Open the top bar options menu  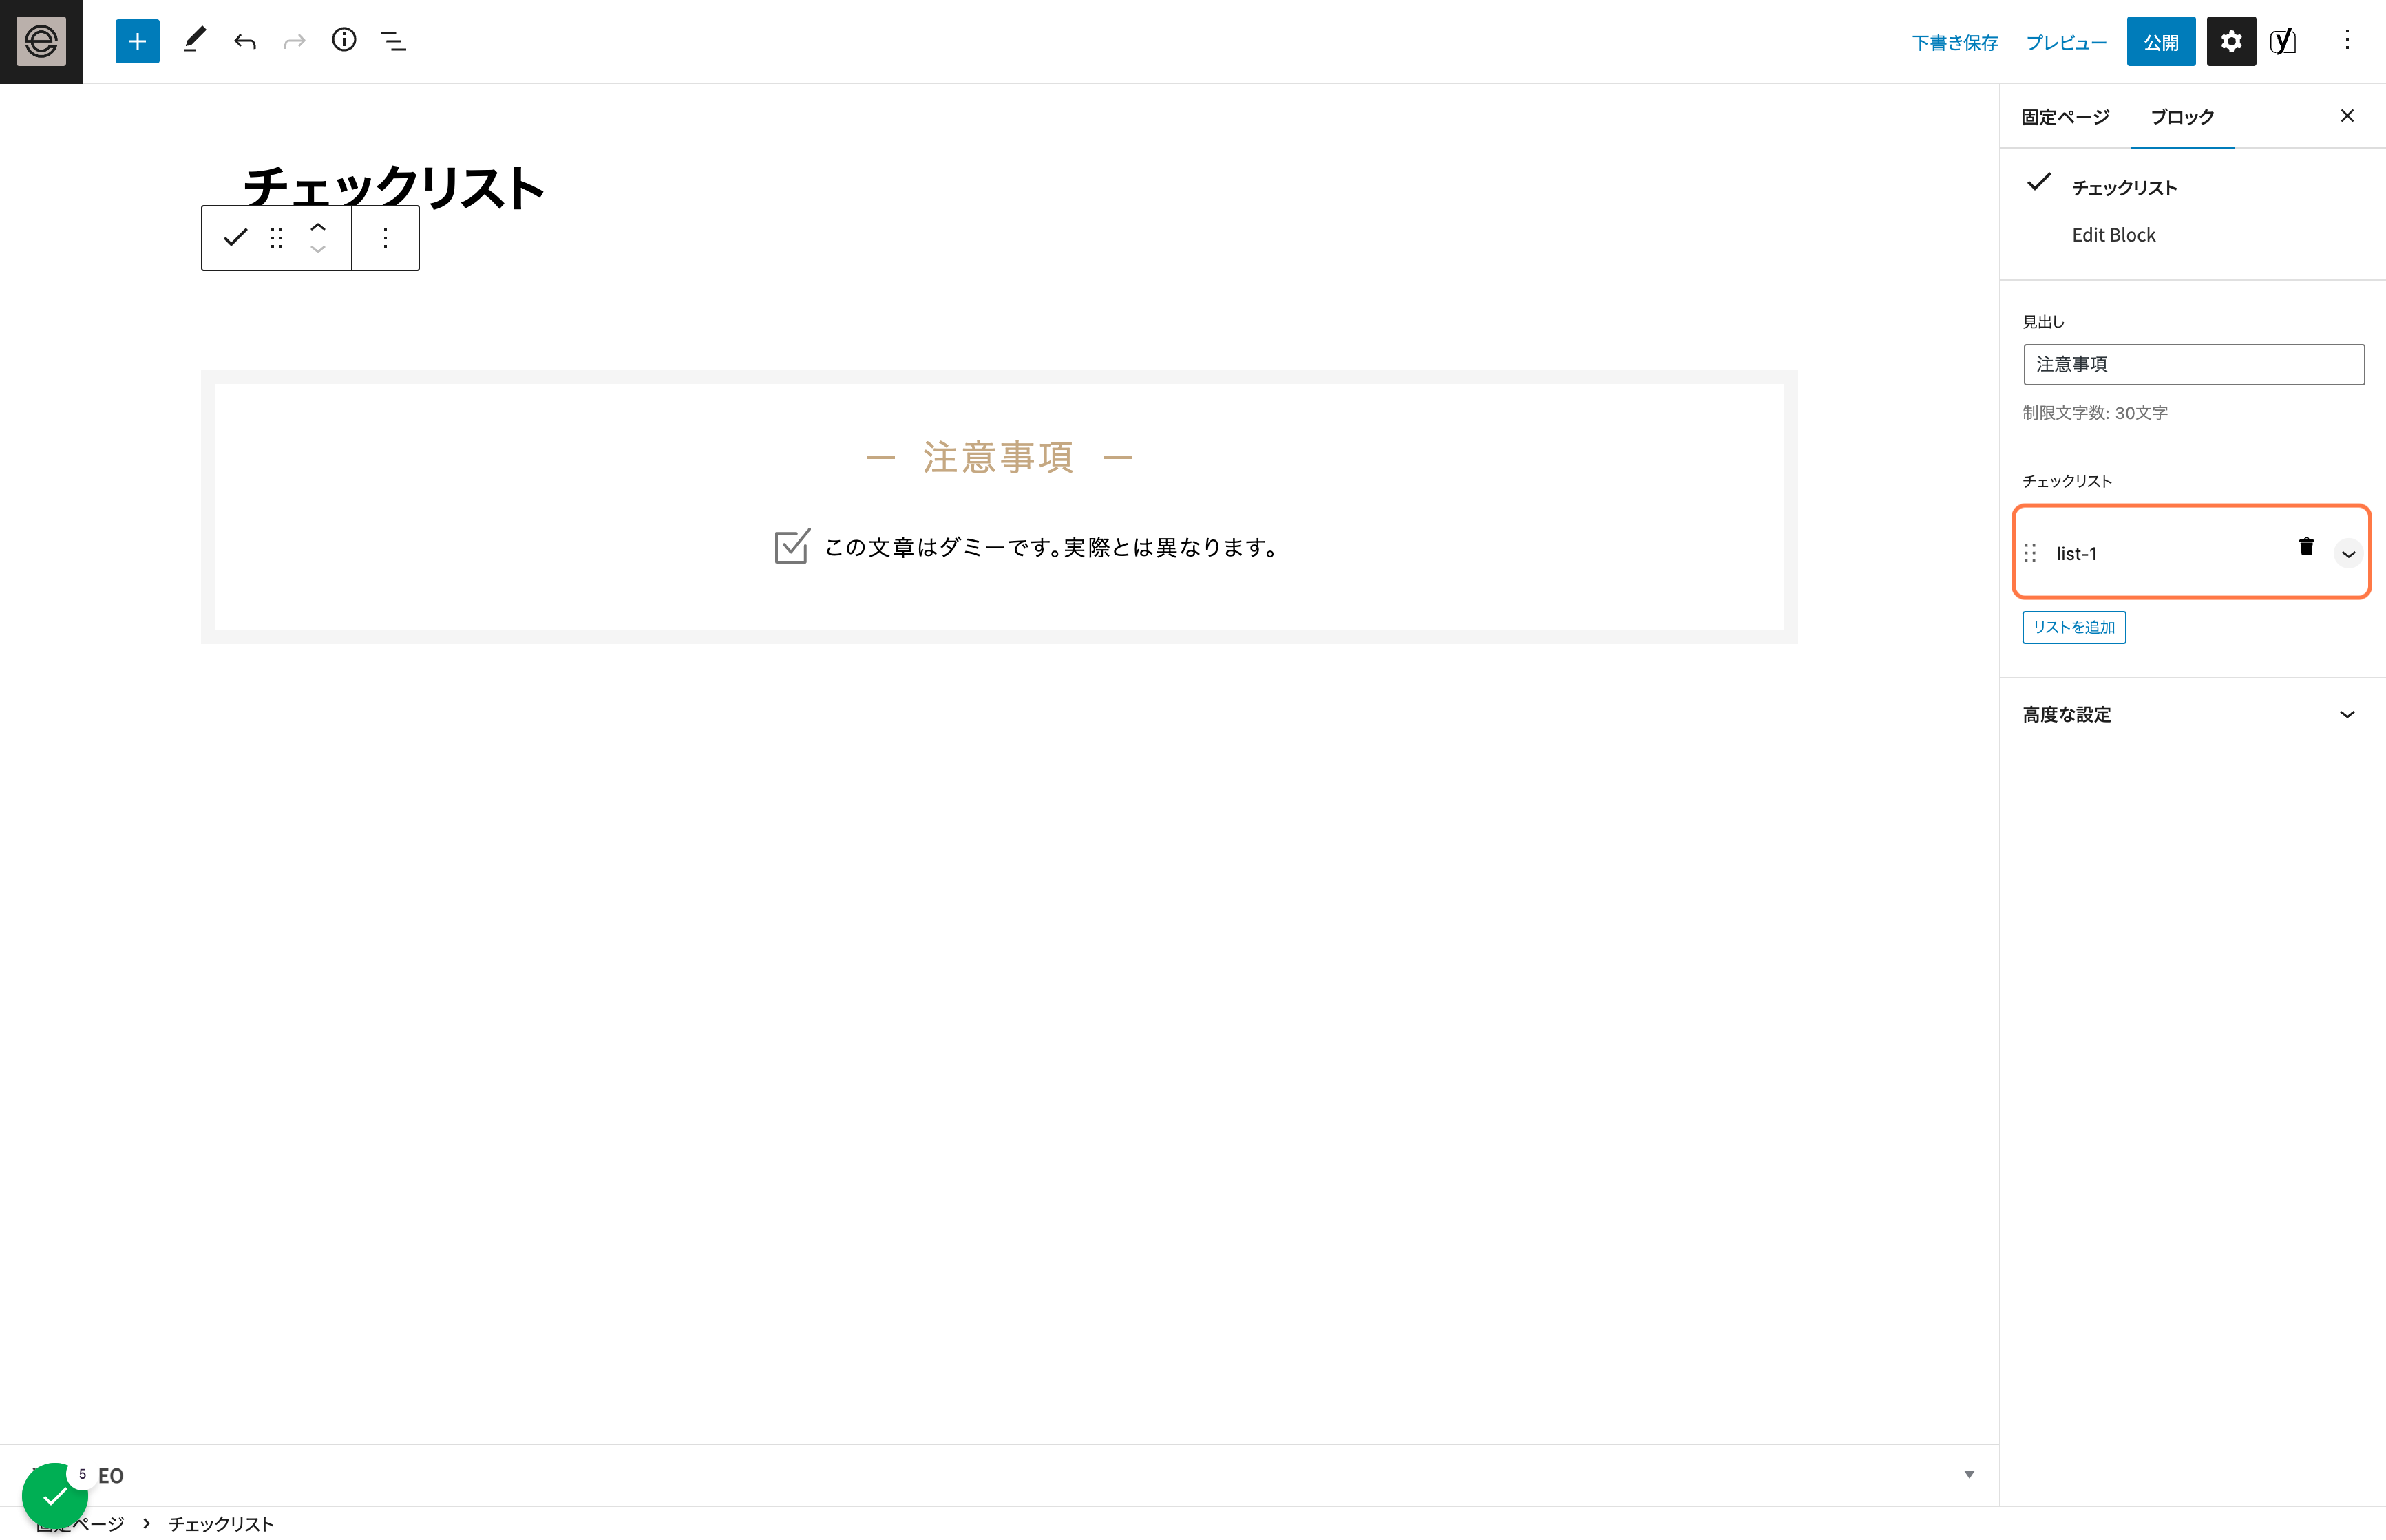[2347, 40]
